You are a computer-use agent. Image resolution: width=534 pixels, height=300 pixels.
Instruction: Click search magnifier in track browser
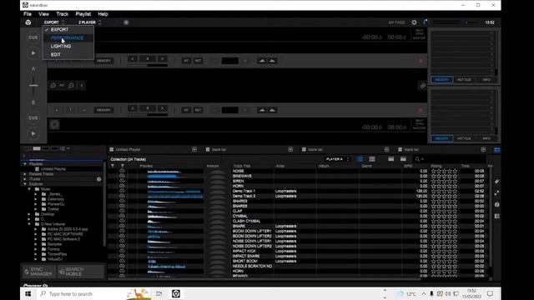pyautogui.click(x=418, y=159)
